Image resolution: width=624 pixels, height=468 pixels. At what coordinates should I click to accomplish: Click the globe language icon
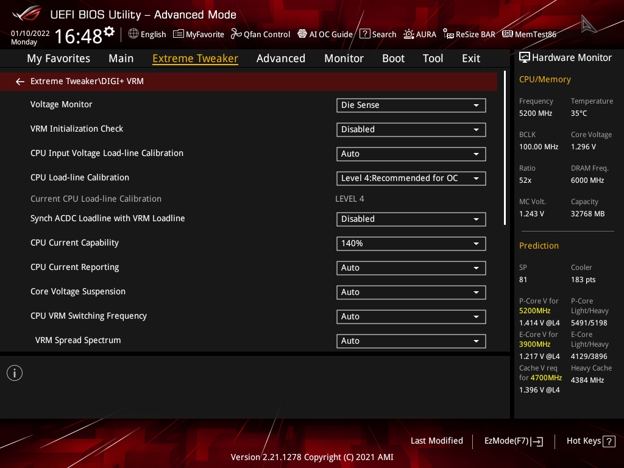pyautogui.click(x=133, y=34)
